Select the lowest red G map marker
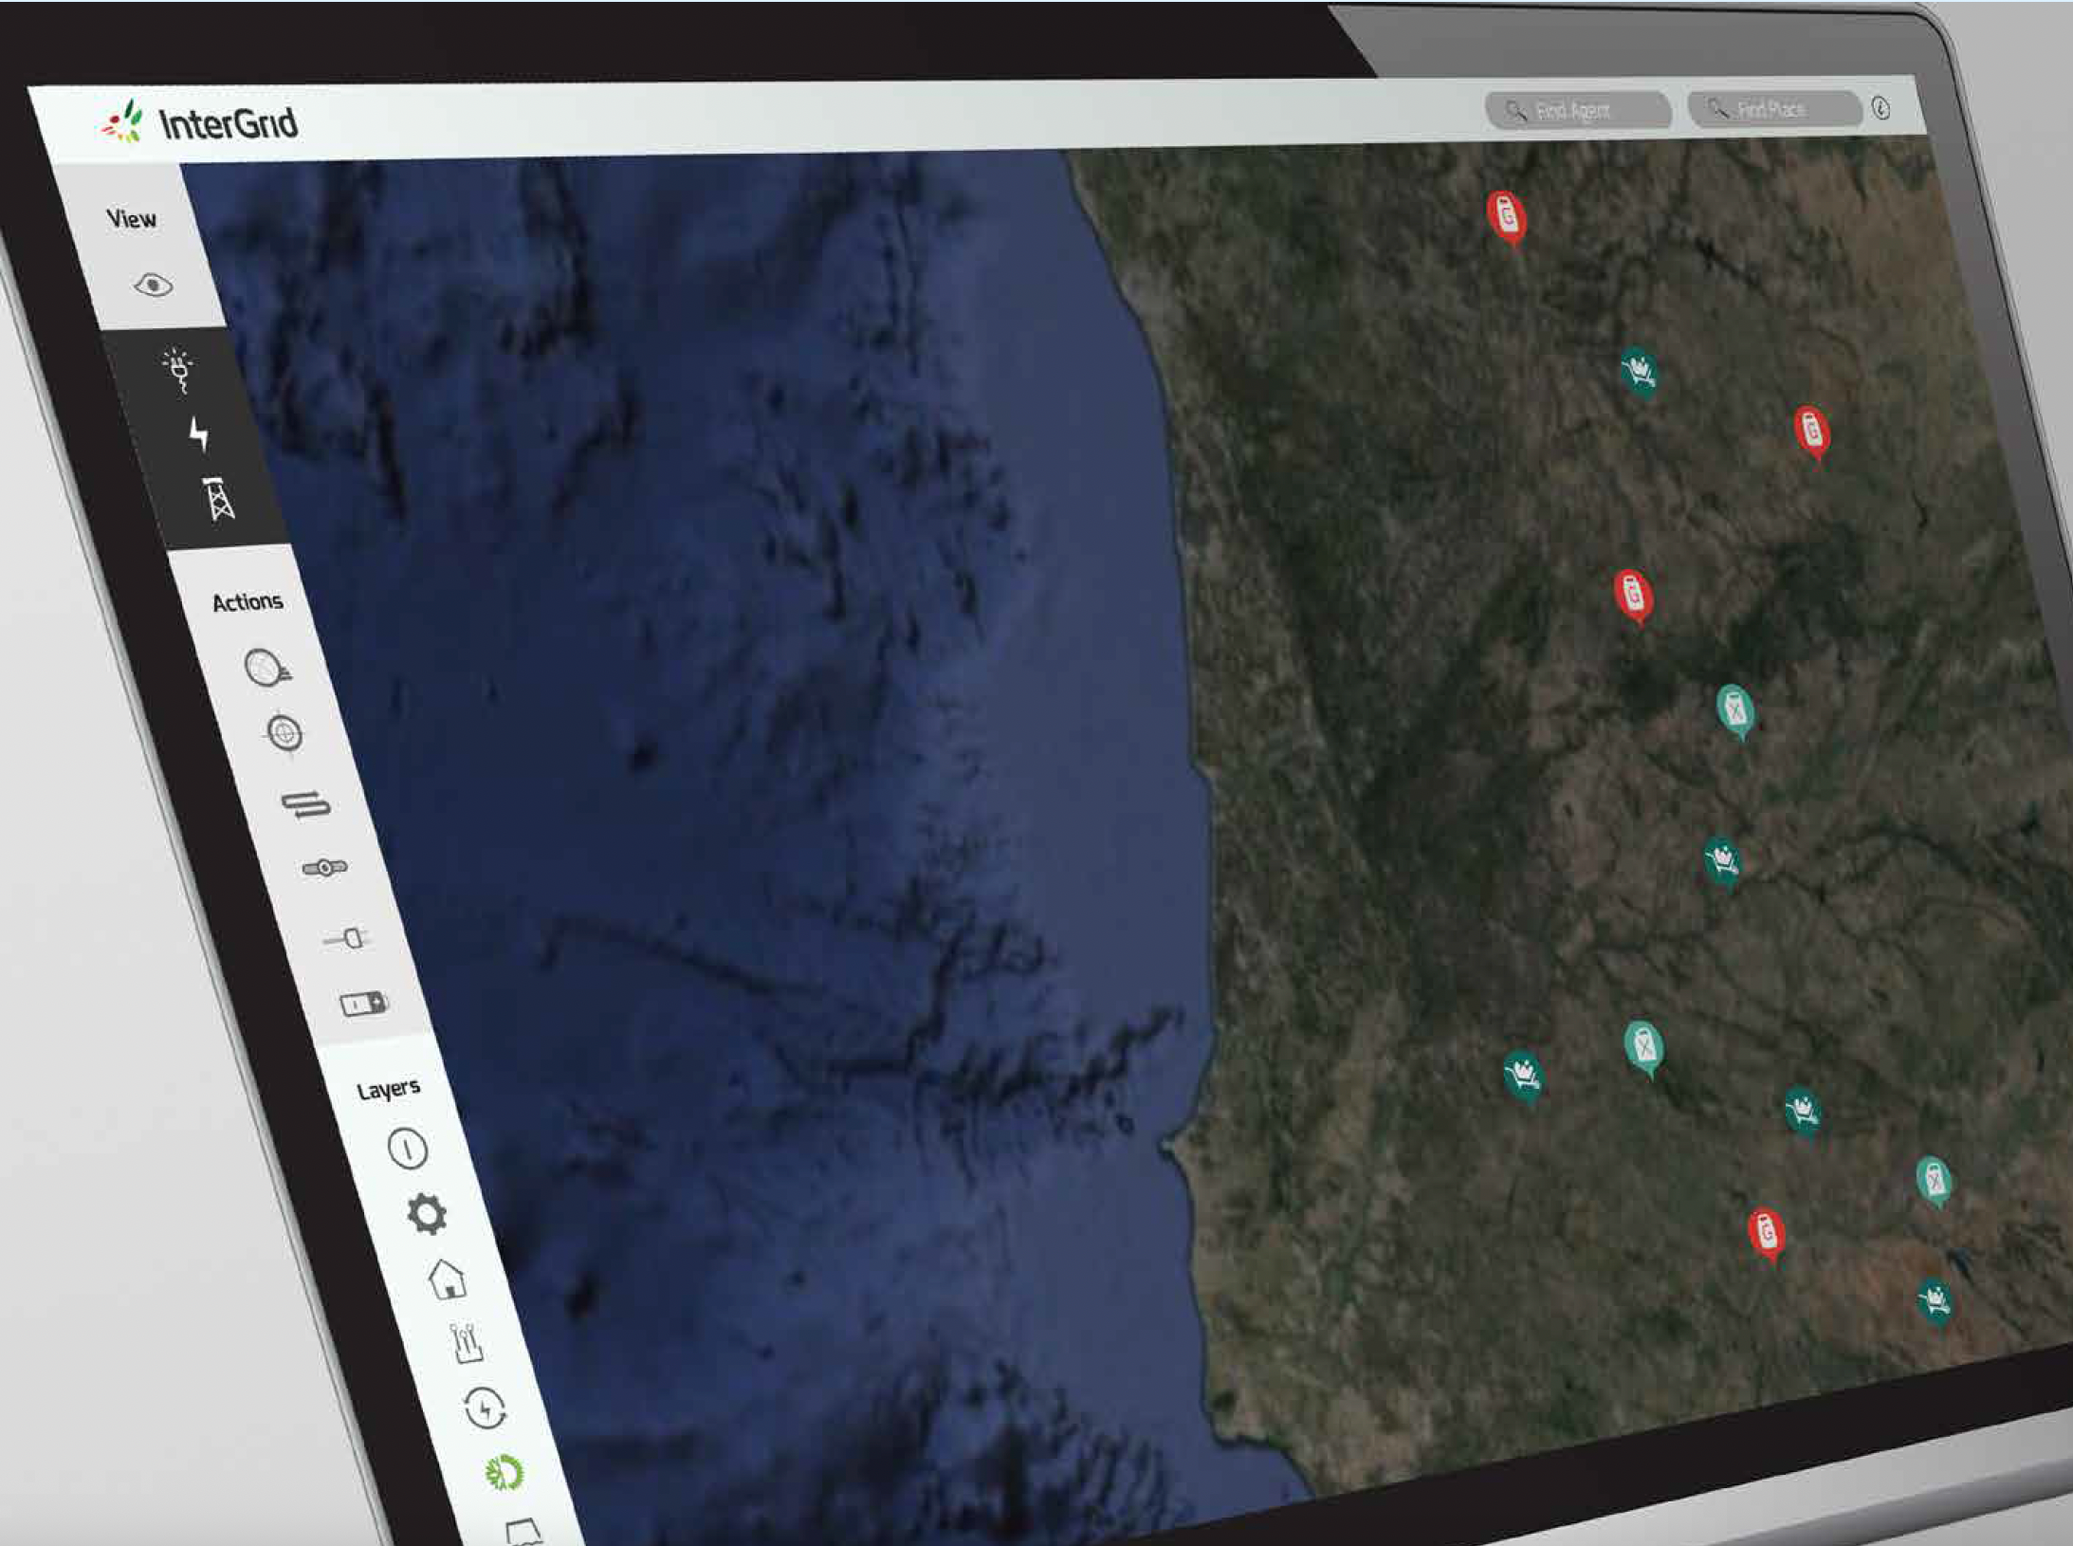 click(1767, 1236)
